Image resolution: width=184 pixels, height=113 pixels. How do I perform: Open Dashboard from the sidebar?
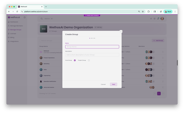pyautogui.click(x=14, y=22)
